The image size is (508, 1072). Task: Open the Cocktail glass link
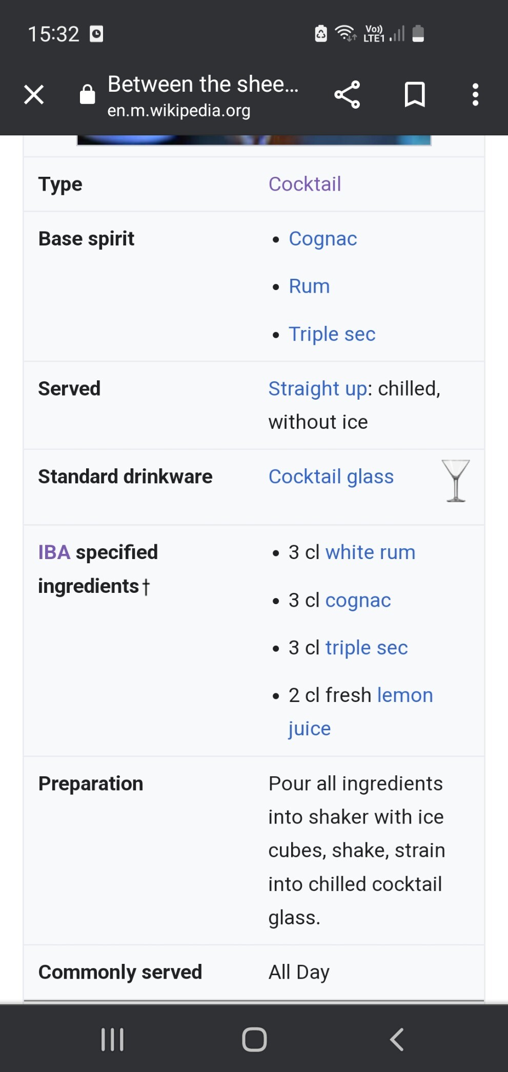point(331,477)
